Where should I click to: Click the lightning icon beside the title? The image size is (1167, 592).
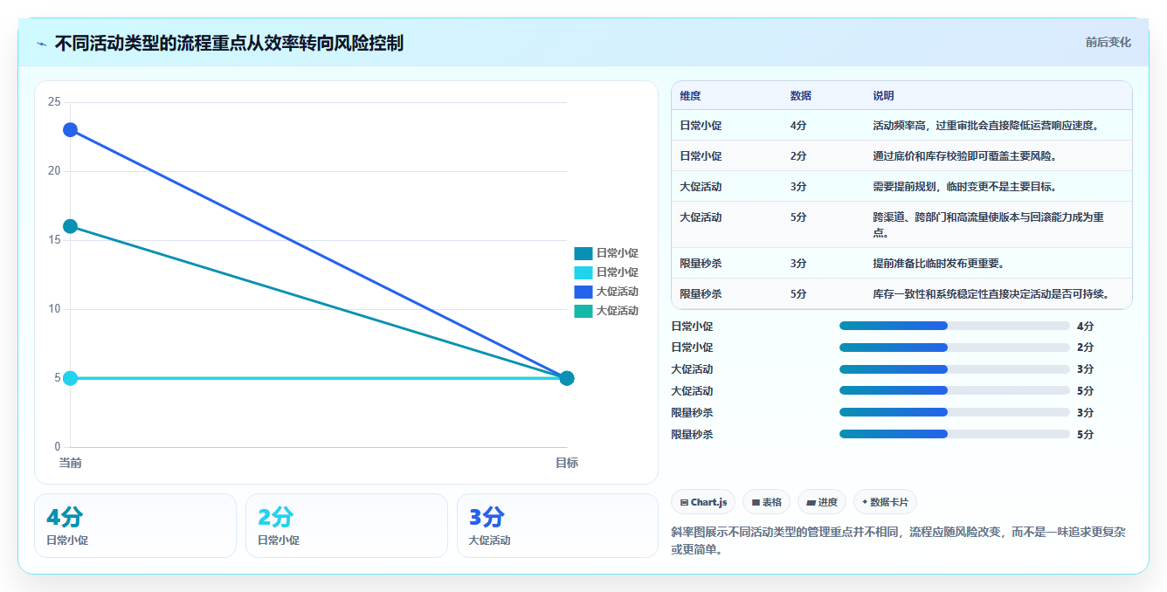pyautogui.click(x=41, y=44)
